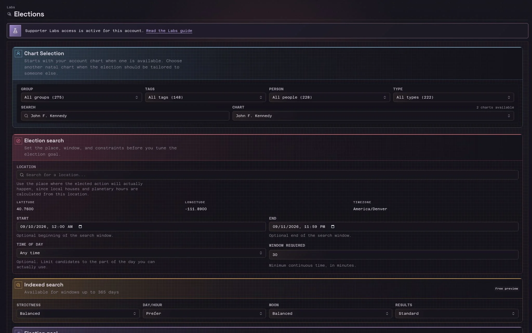The width and height of the screenshot is (532, 333).
Task: Open the Time of day dropdown
Action: 141,253
